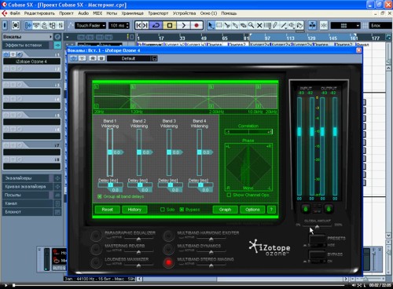Activate the Paragraphic Equalizer module button
This screenshot has height=289, width=393.
[x=96, y=236]
